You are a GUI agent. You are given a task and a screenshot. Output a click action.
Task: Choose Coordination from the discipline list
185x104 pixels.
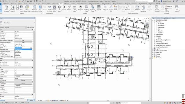[x=23, y=57]
